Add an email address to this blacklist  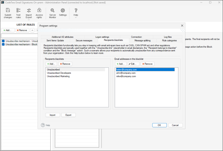(x=121, y=64)
